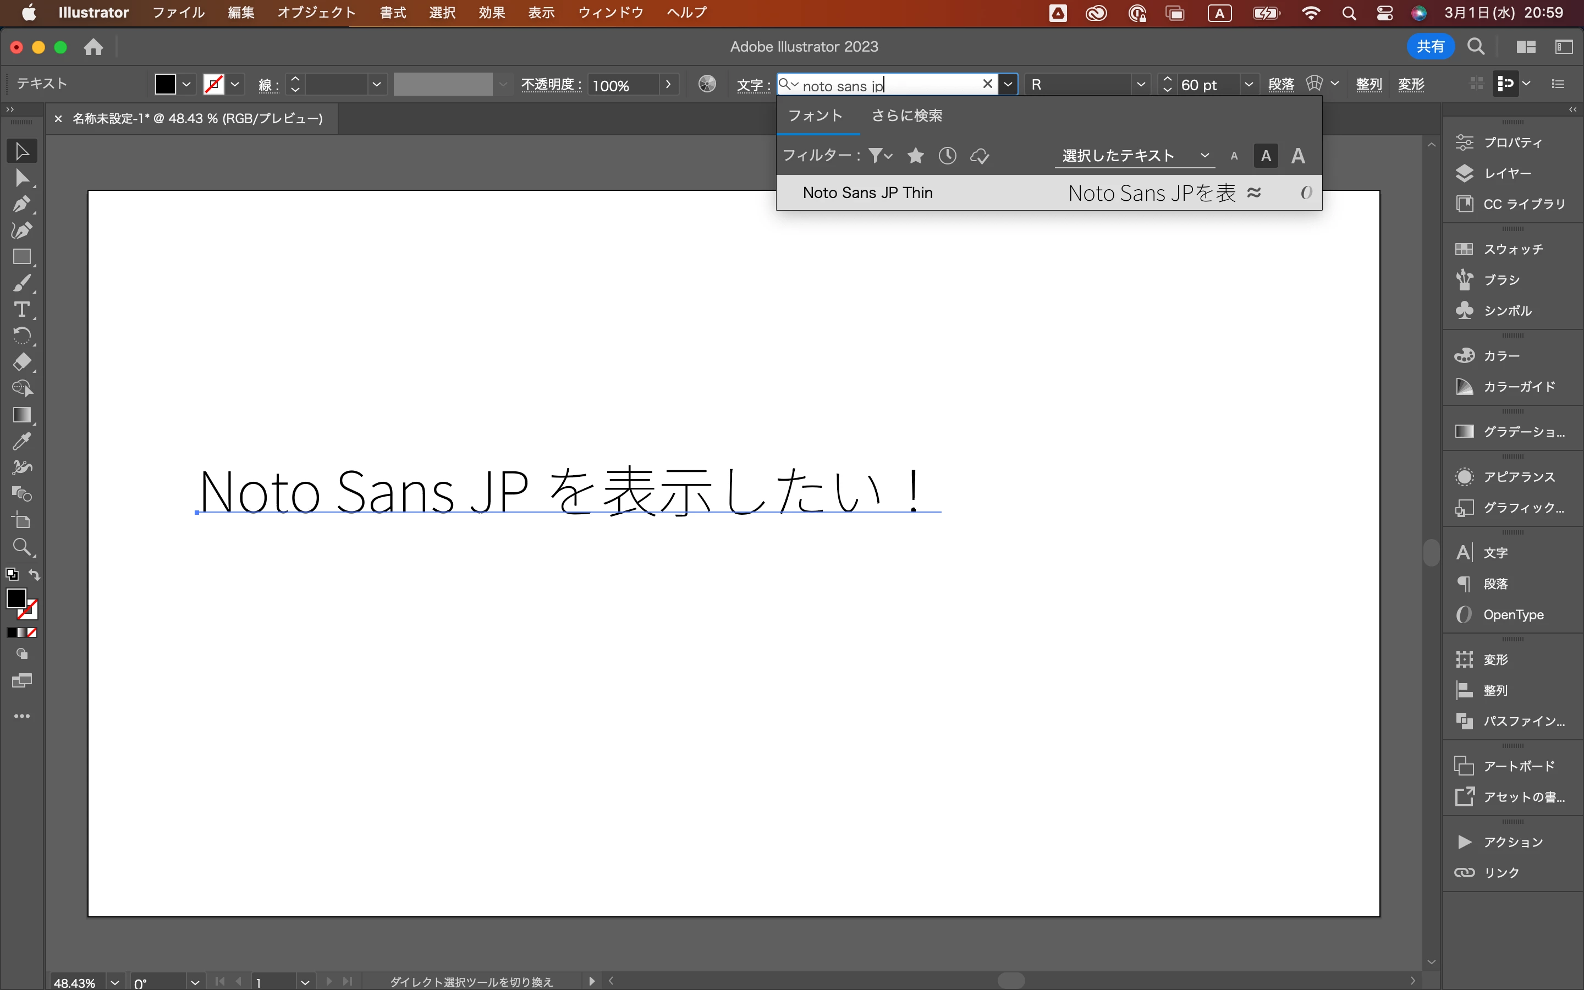Screen dimensions: 1584x990
Task: Clear the font search field
Action: 988,84
